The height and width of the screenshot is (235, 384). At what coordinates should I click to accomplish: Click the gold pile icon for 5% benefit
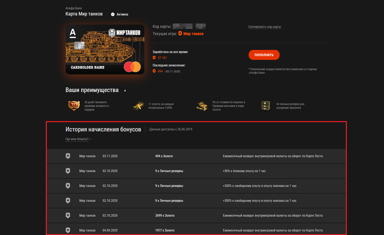coord(202,106)
